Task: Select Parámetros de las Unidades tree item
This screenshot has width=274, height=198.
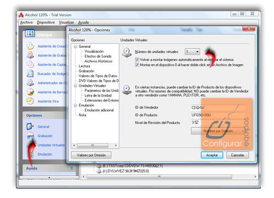Action: (x=101, y=90)
